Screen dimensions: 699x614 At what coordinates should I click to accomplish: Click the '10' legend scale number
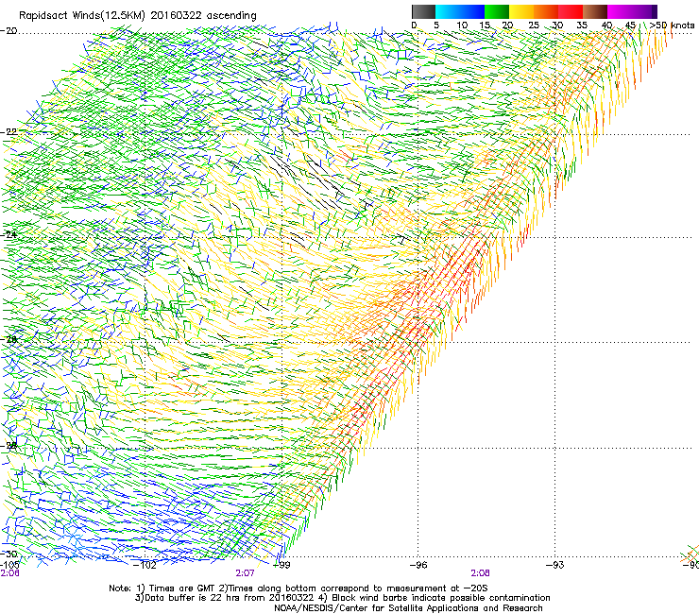[x=462, y=26]
